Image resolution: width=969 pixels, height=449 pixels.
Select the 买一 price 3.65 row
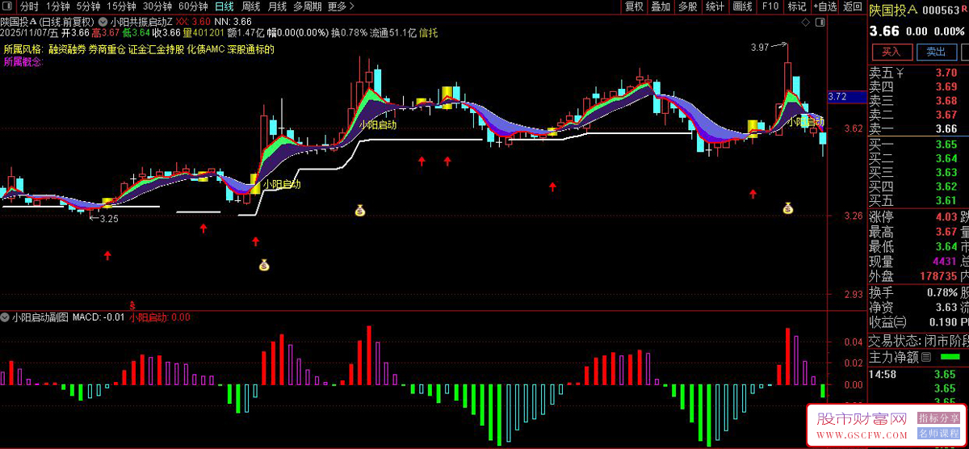coord(918,145)
